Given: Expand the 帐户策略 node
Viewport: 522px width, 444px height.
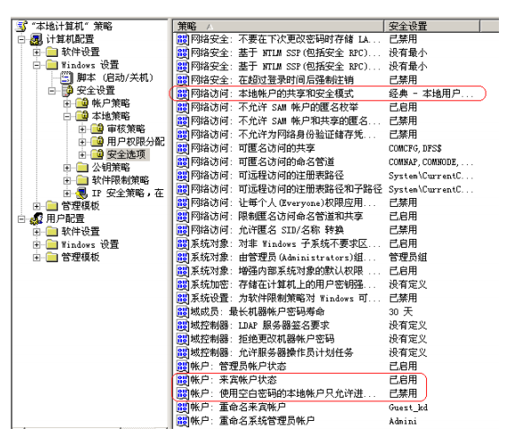Looking at the screenshot, I should pyautogui.click(x=67, y=103).
